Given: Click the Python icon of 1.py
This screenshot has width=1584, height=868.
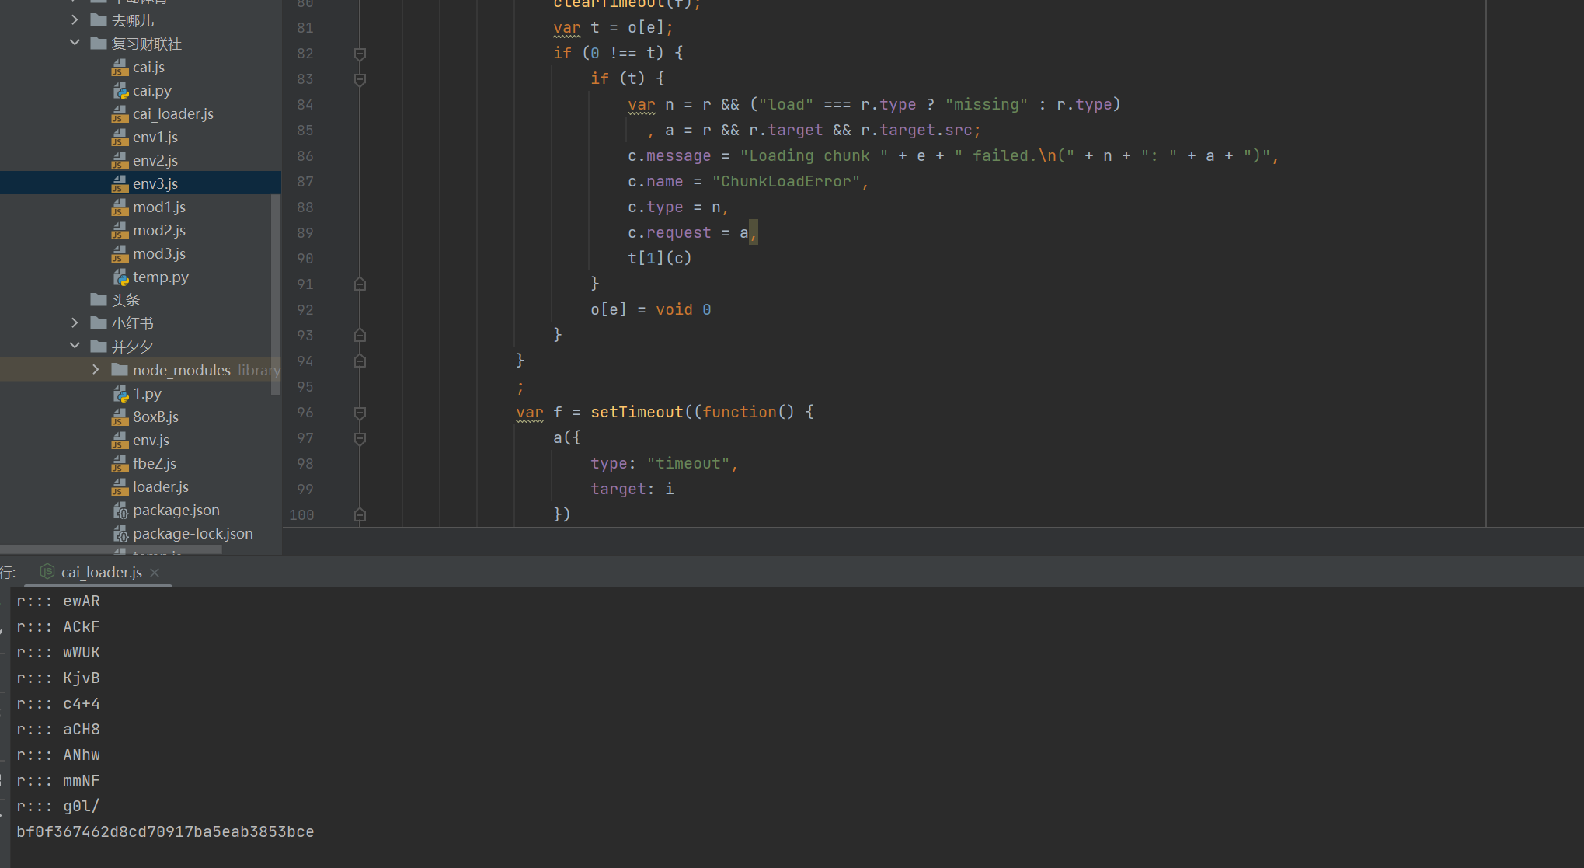Looking at the screenshot, I should pyautogui.click(x=120, y=394).
